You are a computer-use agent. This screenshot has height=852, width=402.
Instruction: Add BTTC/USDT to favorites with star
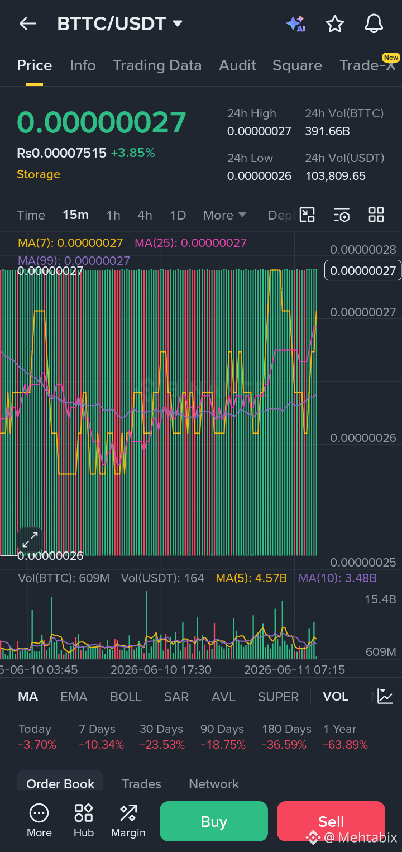pyautogui.click(x=335, y=23)
